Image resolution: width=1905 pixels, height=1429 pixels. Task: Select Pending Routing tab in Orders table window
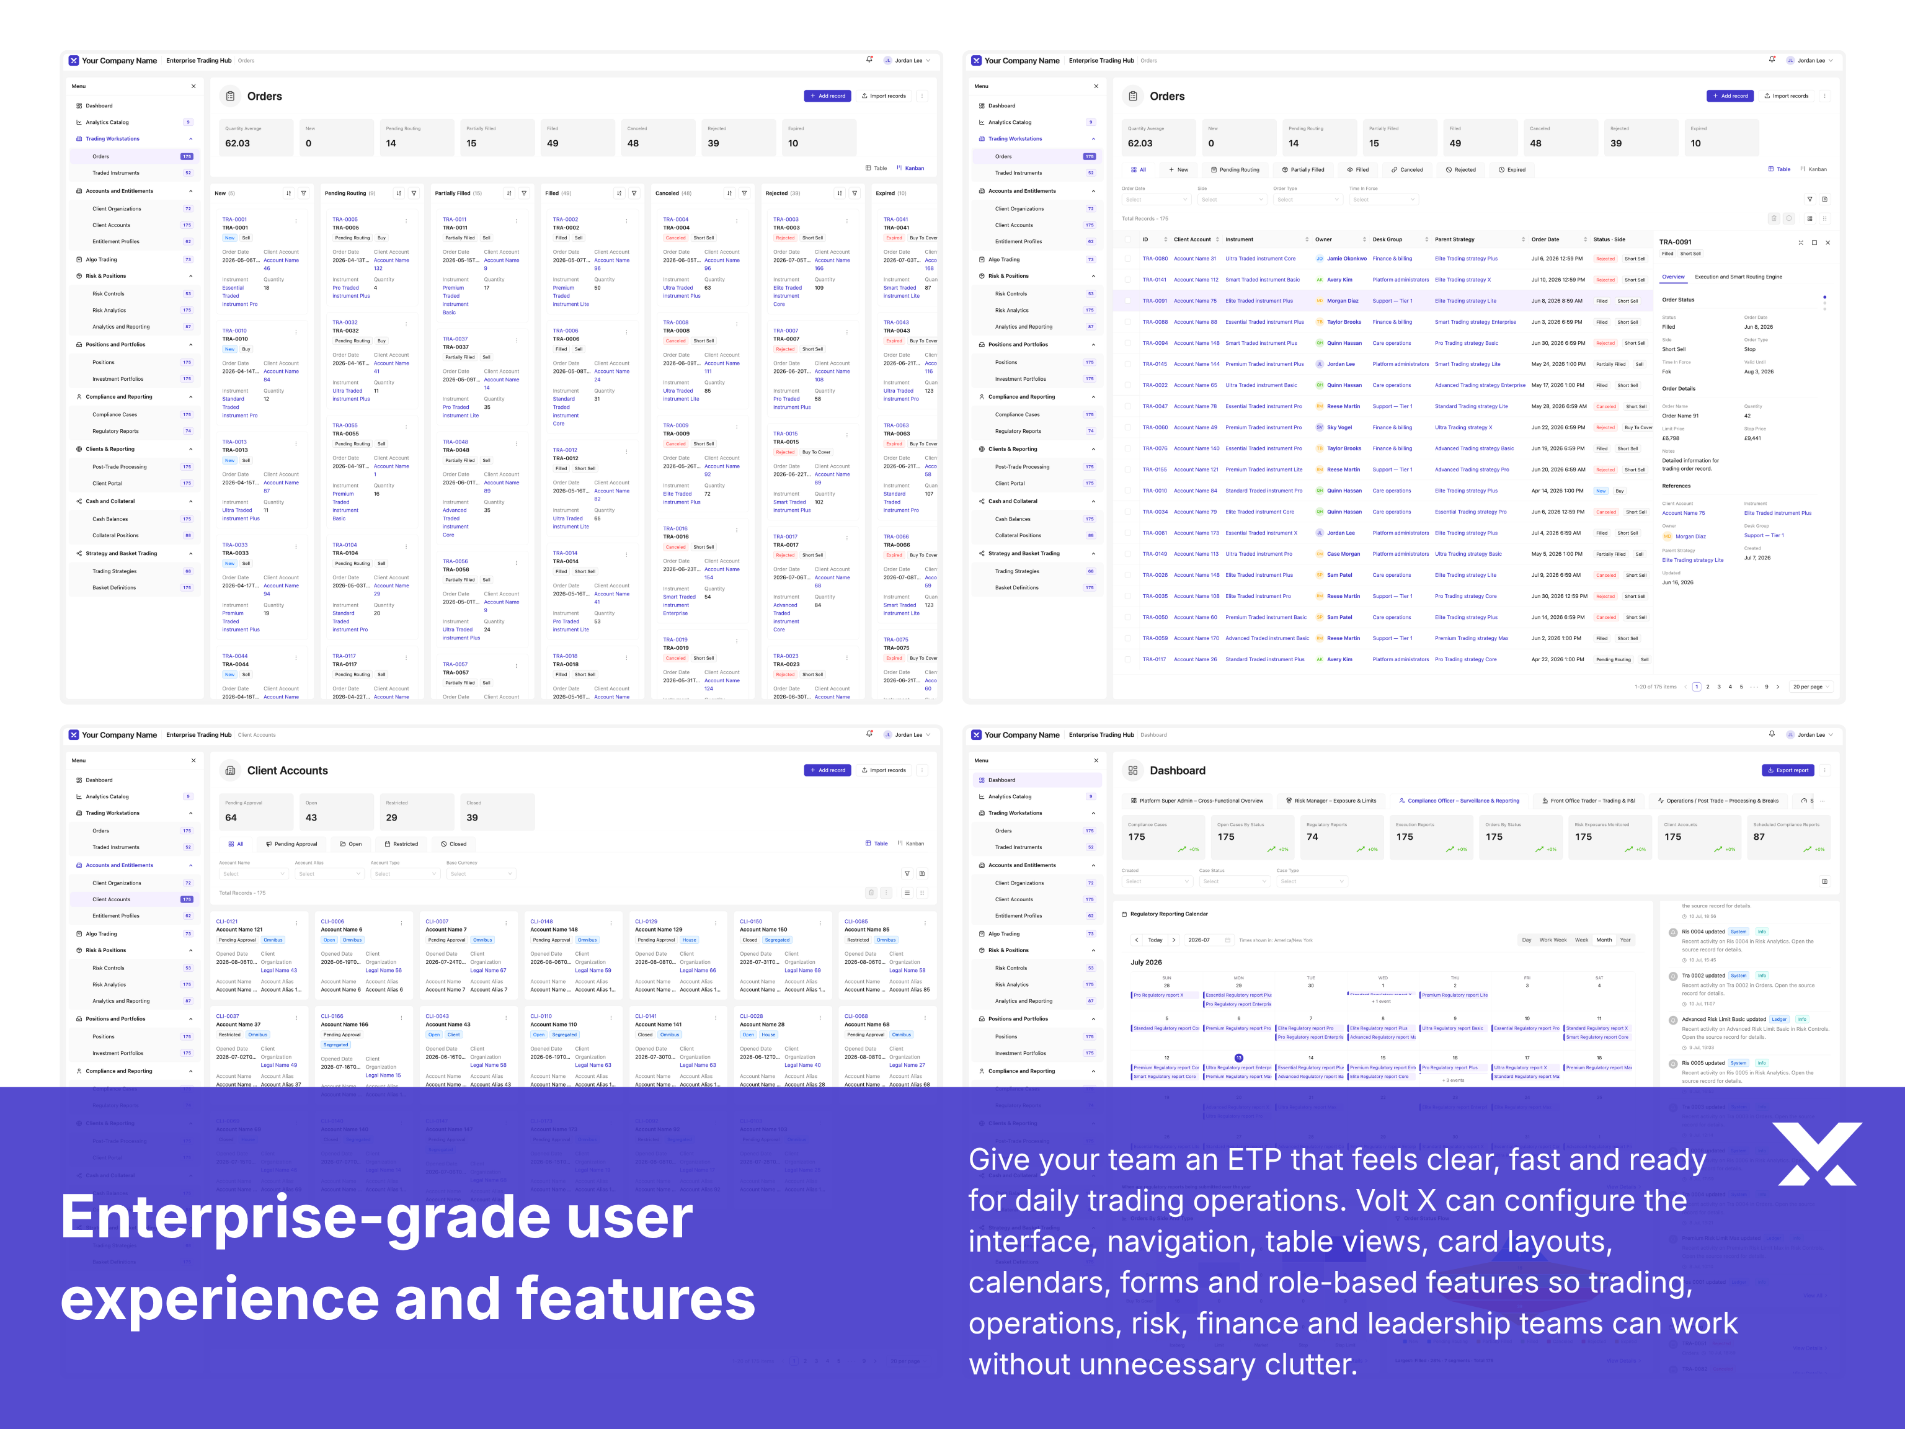tap(1234, 170)
